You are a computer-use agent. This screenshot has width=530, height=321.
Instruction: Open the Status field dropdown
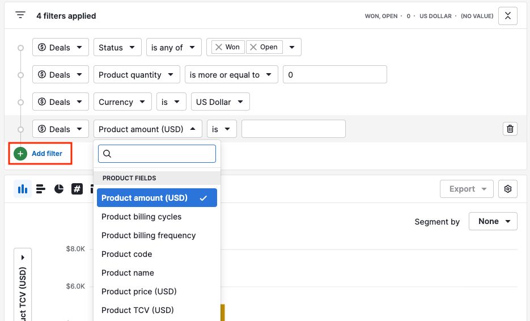tap(117, 48)
